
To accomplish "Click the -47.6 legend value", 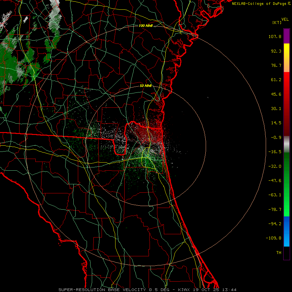I will coord(275,181).
